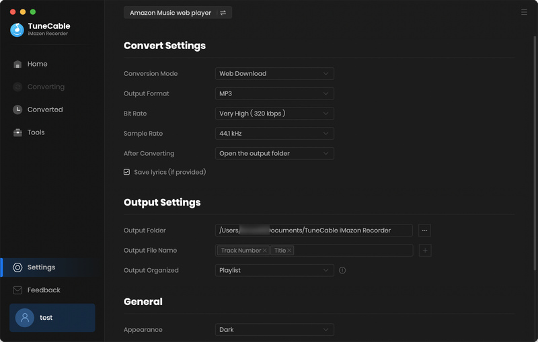This screenshot has height=342, width=538.
Task: Toggle the Save lyrics checkbox
Action: [126, 172]
